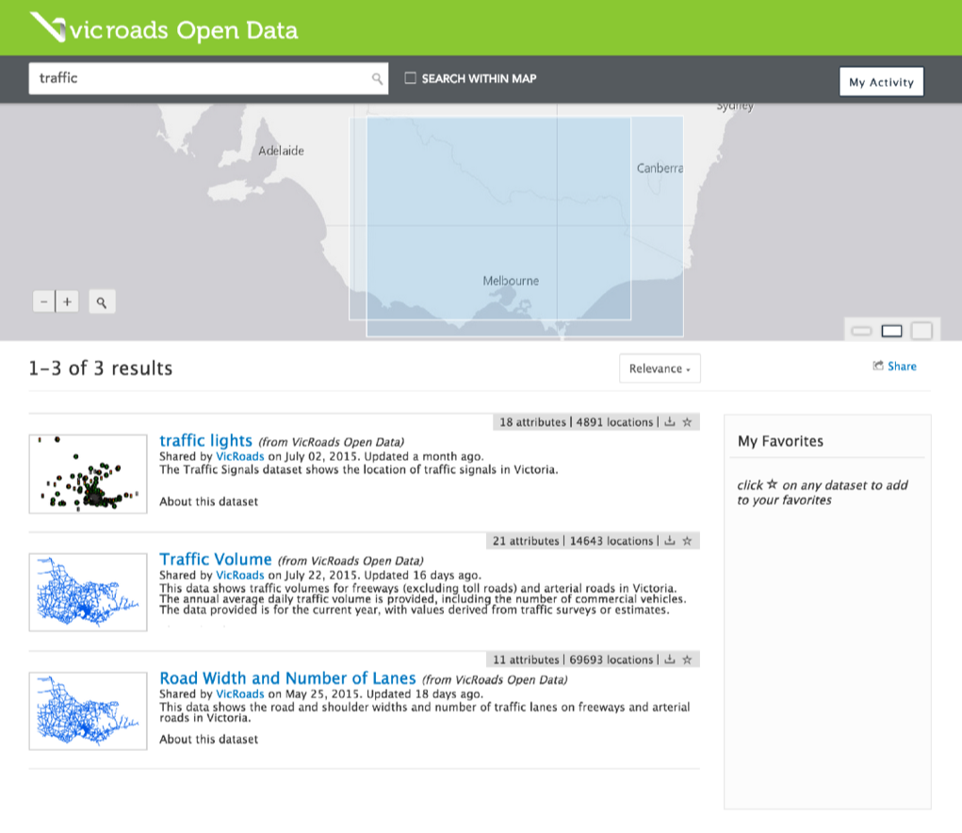Open the map location search magnifier

[x=102, y=302]
